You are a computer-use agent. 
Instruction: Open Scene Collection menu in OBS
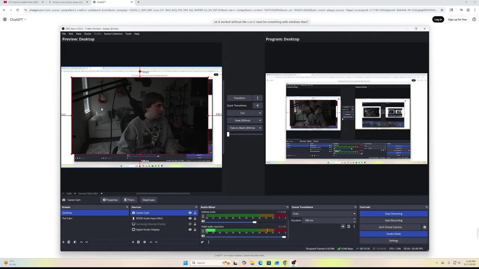click(113, 34)
